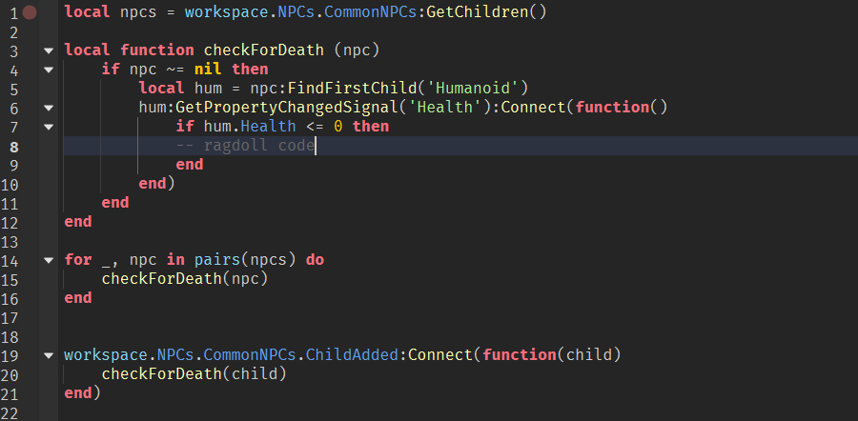Click line number 8 in the gutter
858x421 pixels.
[13, 147]
